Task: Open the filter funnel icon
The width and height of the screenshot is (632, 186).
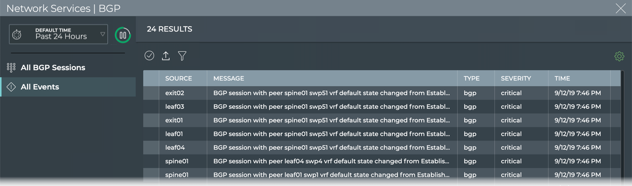Action: 182,56
